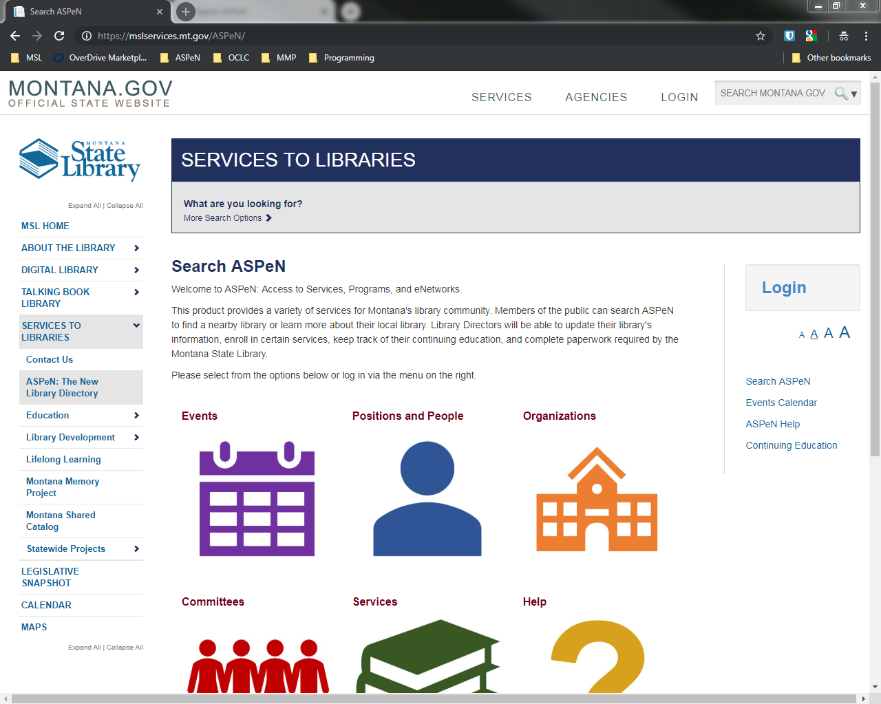The image size is (881, 704).
Task: Click Expand All above the sidebar menu
Action: (84, 206)
